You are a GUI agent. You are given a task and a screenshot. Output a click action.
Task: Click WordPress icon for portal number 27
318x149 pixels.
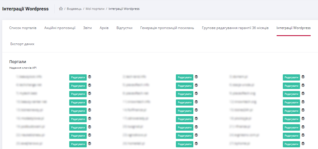pos(303,144)
